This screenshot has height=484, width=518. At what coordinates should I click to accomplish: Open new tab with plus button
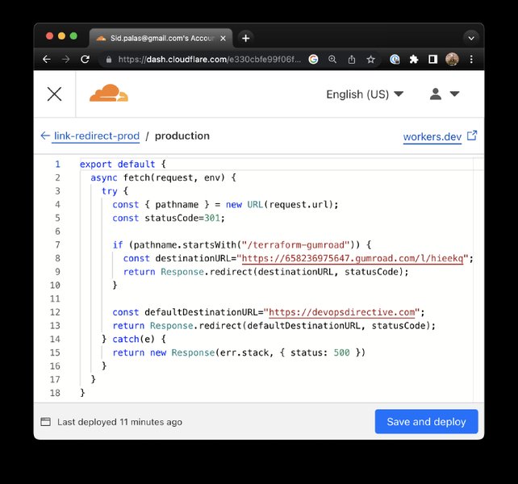pyautogui.click(x=245, y=39)
